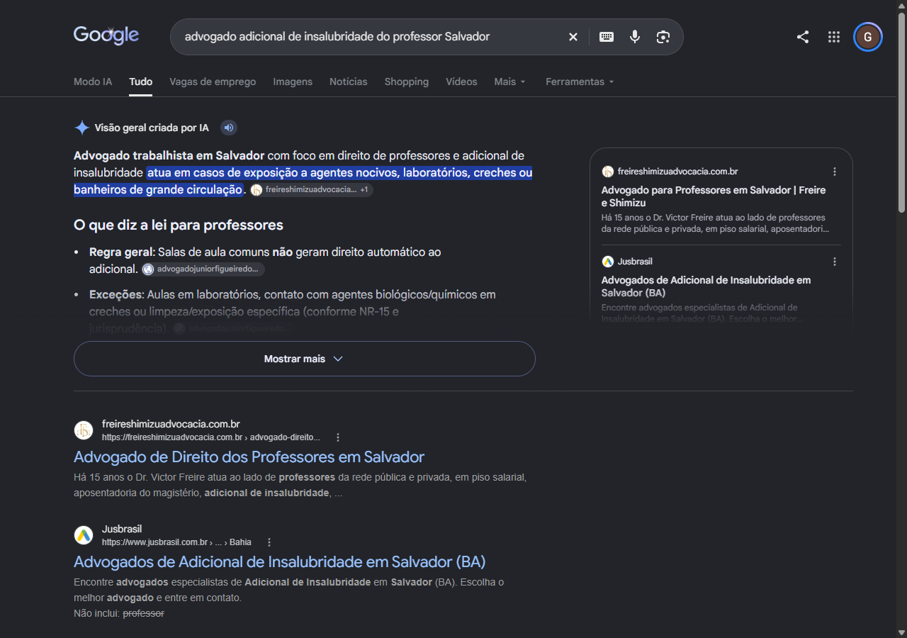Click the struck-through 'professor' link
The width and height of the screenshot is (907, 638).
144,613
